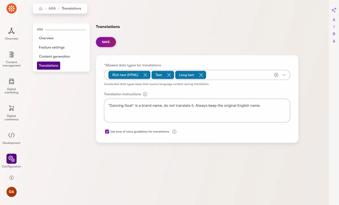Click inside the Translation instructions text area

(197, 110)
